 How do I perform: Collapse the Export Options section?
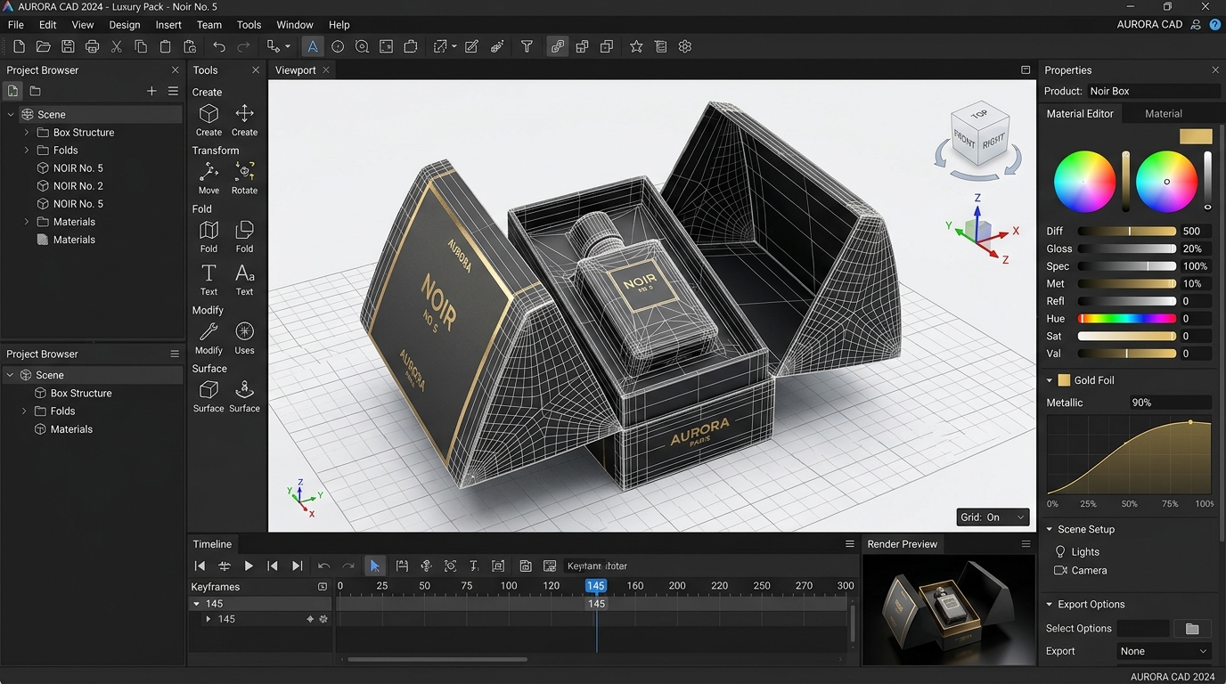1050,604
